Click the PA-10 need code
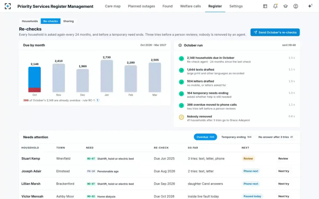The image size is (319, 199). (x=91, y=171)
